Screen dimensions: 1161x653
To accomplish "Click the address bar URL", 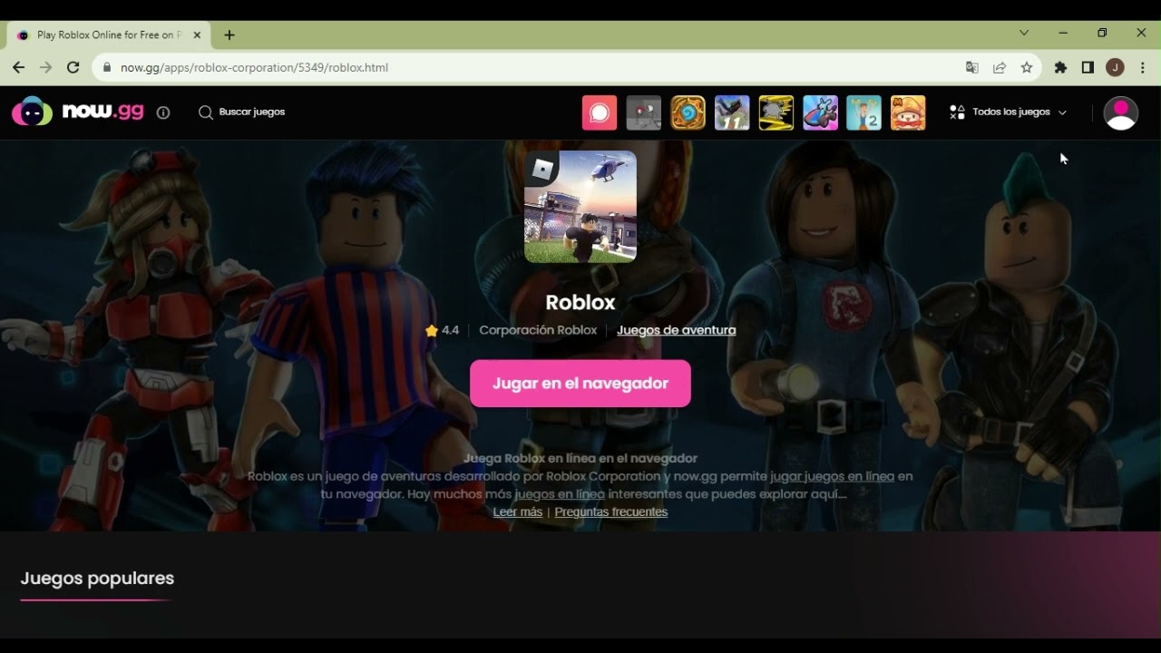I will coord(255,67).
